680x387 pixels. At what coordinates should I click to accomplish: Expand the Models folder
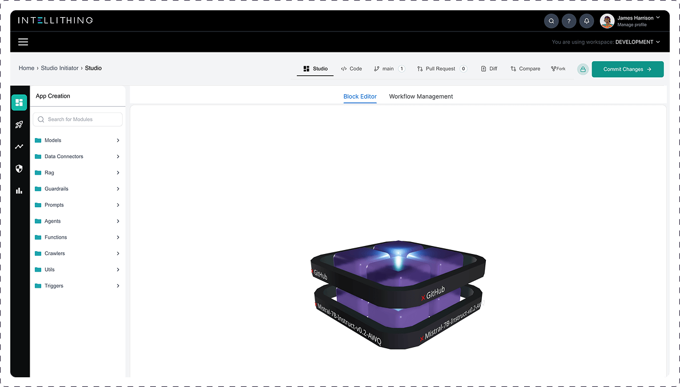pos(77,140)
